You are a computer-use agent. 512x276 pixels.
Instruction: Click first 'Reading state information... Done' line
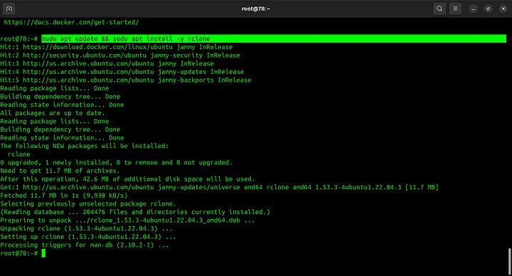pyautogui.click(x=62, y=105)
